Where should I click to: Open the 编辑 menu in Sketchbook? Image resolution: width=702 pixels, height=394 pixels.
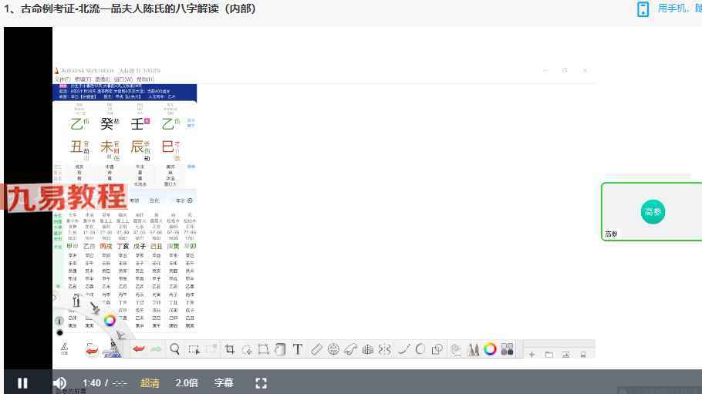(81, 79)
